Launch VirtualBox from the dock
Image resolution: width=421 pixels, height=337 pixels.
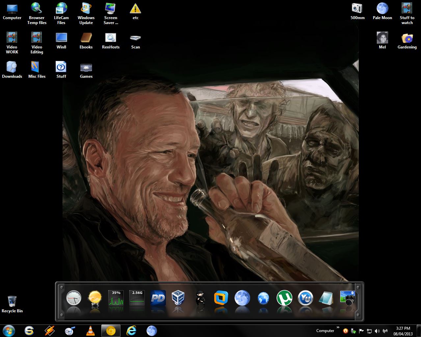pyautogui.click(x=178, y=298)
